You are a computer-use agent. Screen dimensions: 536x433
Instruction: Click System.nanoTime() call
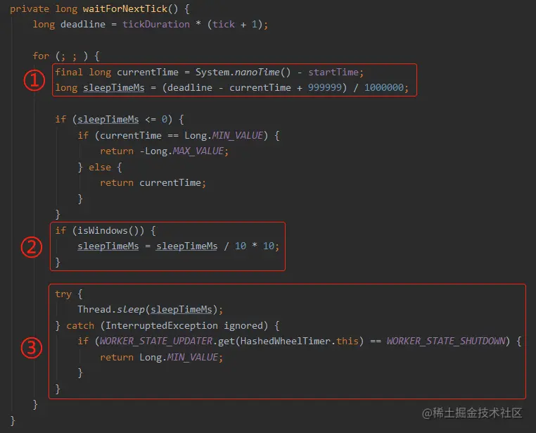tap(243, 72)
